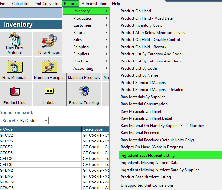
Task: Open the Find menu item
Action: [x=4, y=3]
